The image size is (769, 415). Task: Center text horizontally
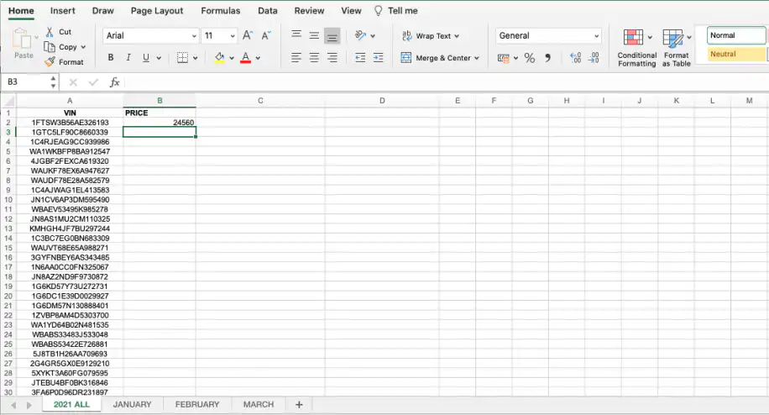pos(314,57)
